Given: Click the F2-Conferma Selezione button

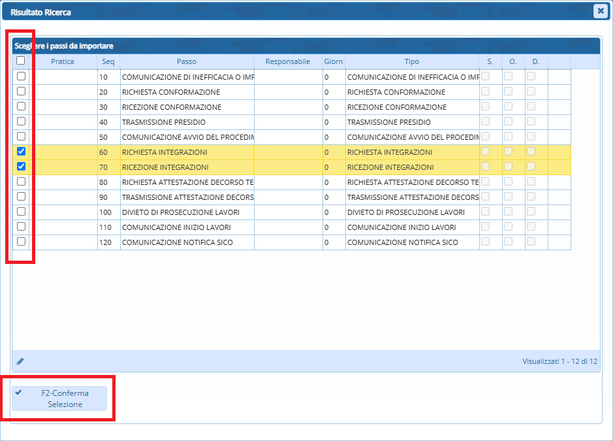Looking at the screenshot, I should coord(59,399).
